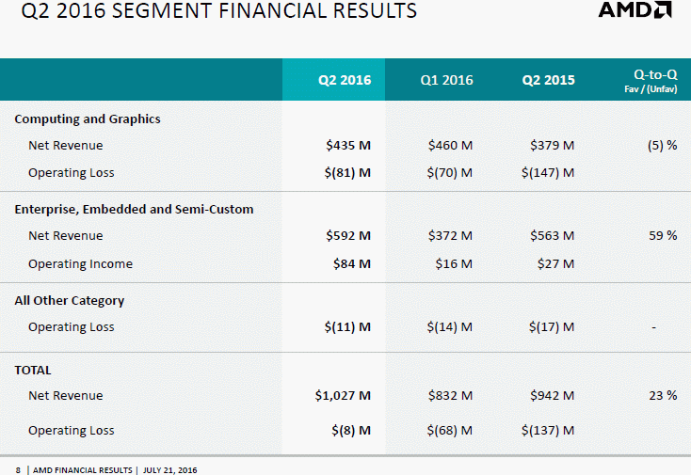The image size is (691, 475).
Task: Click the $84 M operating income value
Action: tap(352, 263)
